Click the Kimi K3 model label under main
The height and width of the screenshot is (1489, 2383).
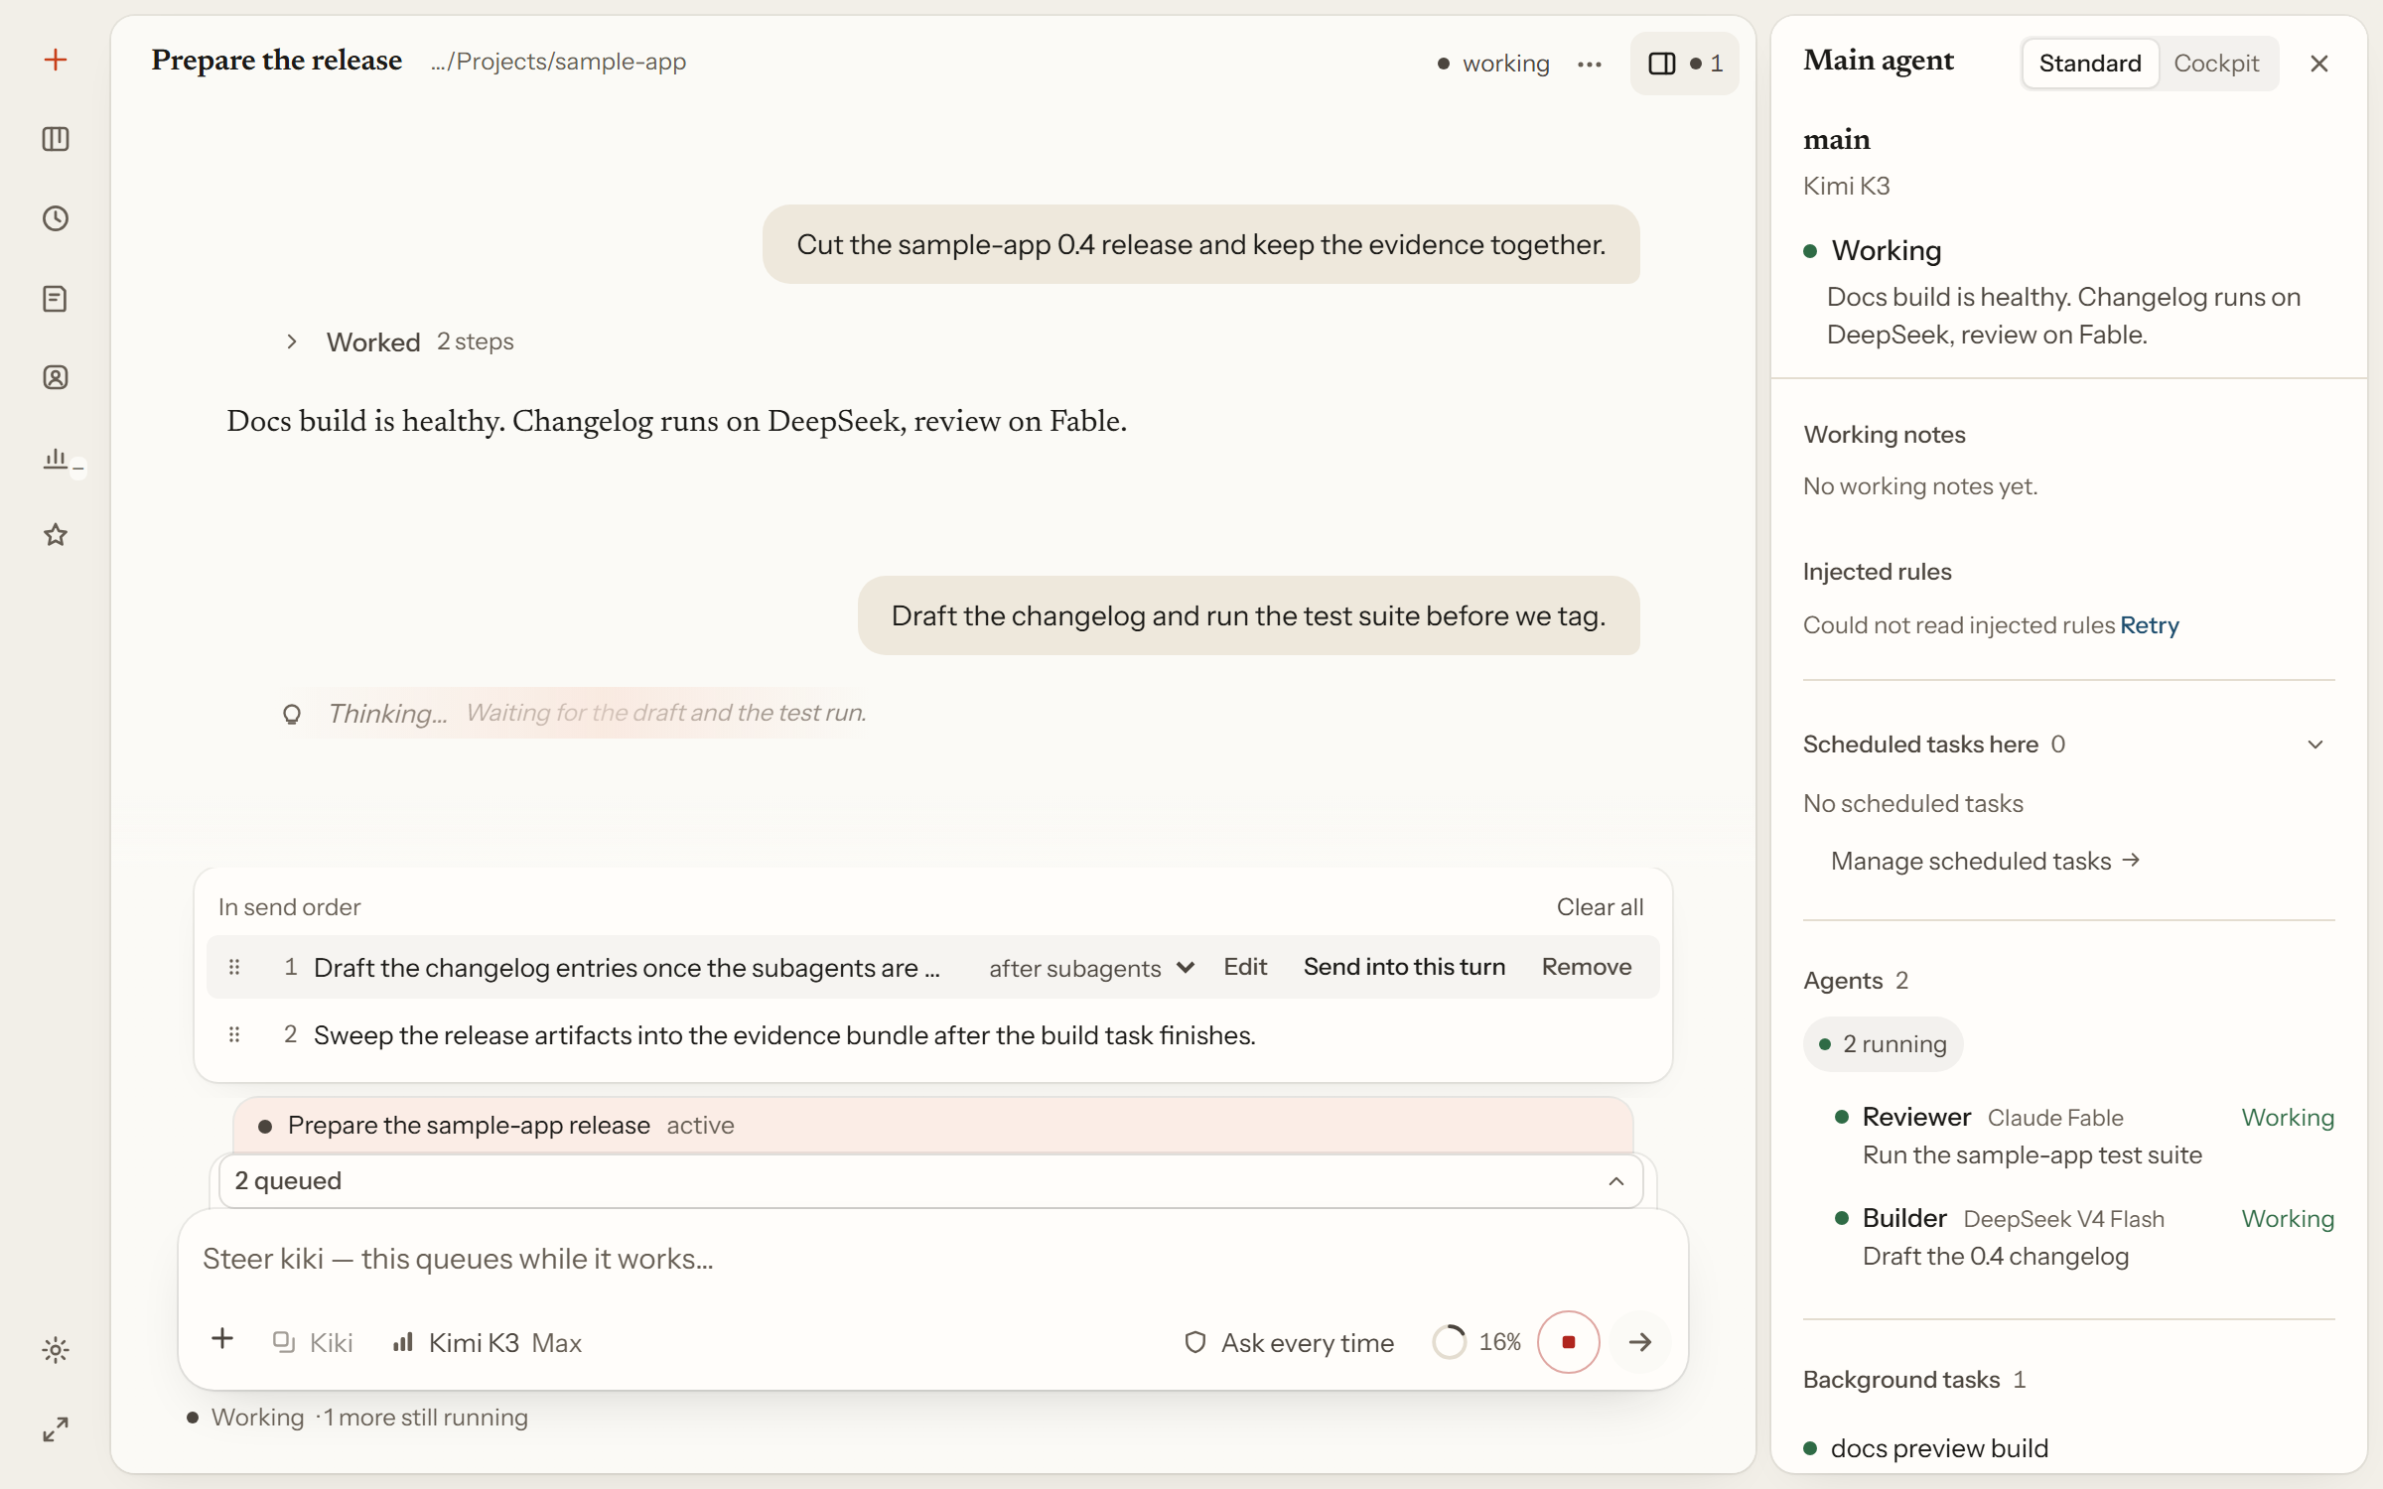[1847, 187]
